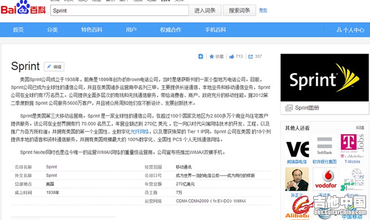Viewport: 370px width, 220px height.
Task: Open the 软件银行集团 link
Action: coord(324,162)
